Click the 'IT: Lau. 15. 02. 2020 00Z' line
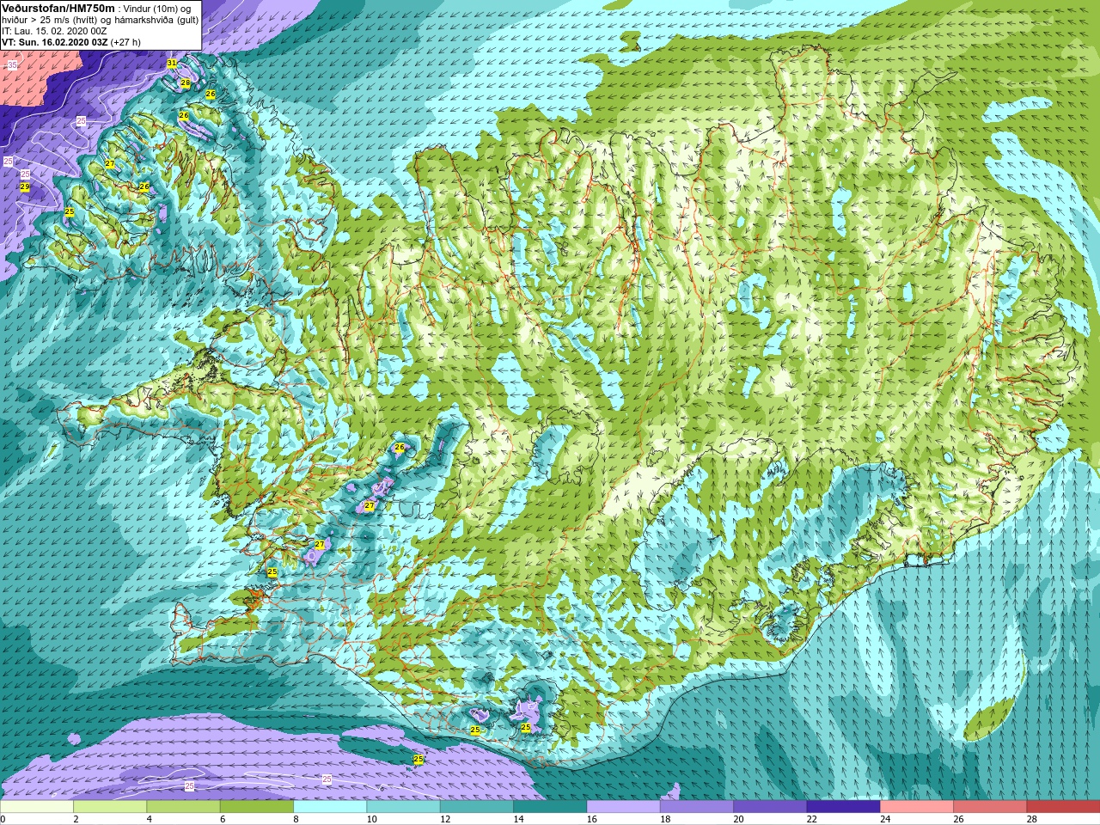Viewport: 1100px width, 825px height. [x=55, y=31]
